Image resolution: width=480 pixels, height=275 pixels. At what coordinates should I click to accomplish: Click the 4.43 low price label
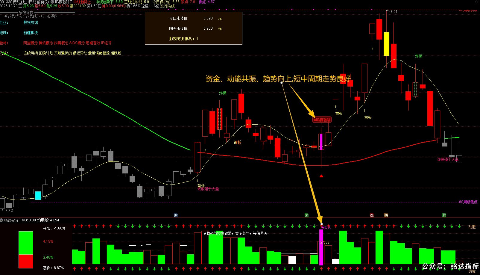pyautogui.click(x=9, y=211)
